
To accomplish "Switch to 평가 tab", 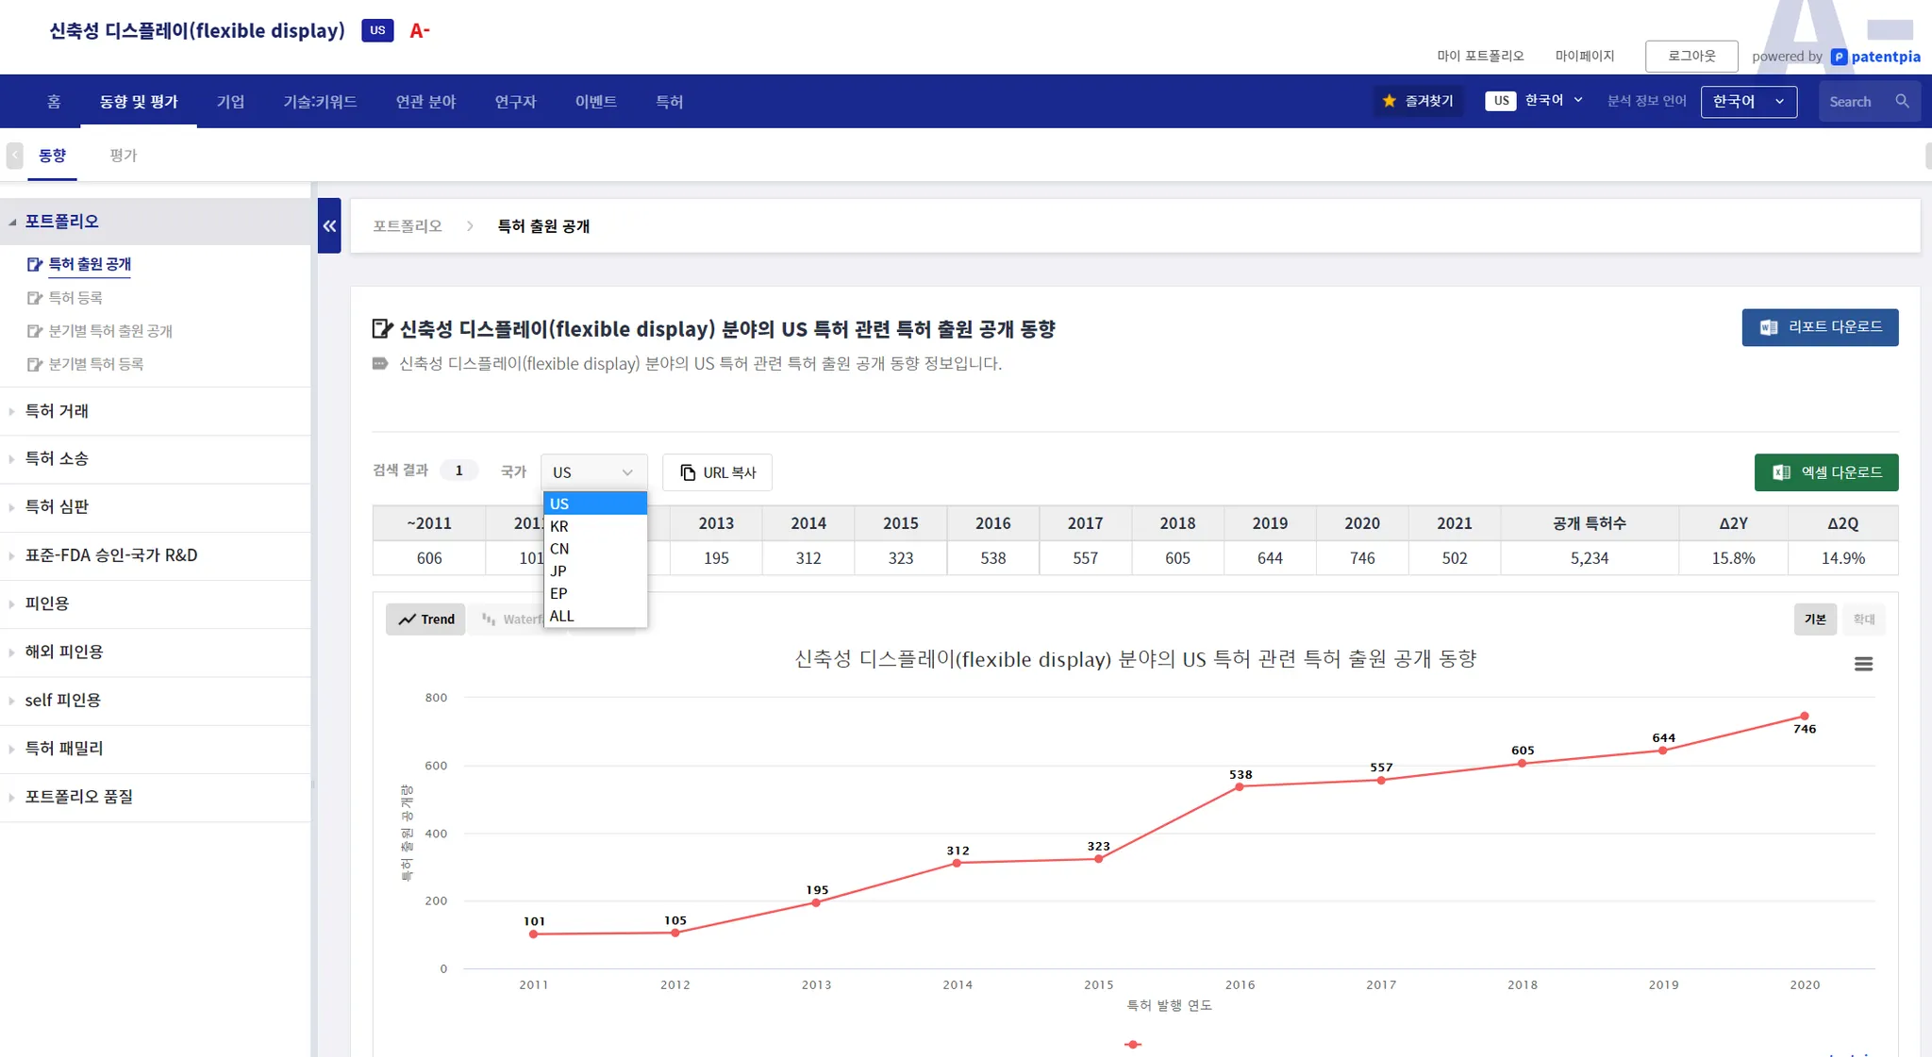I will tap(123, 156).
